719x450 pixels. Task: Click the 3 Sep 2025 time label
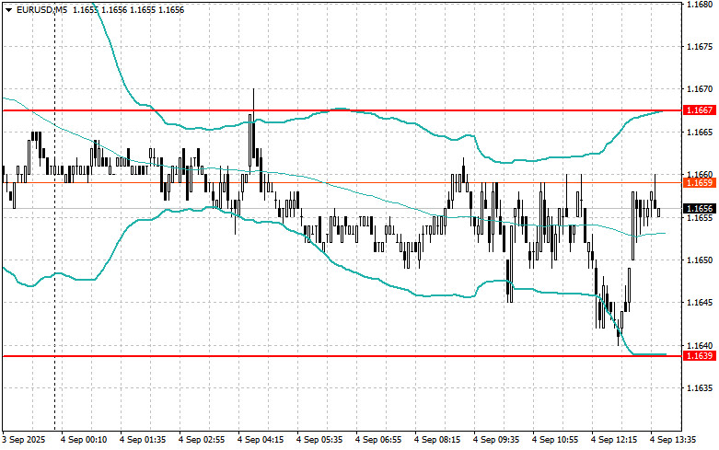point(24,440)
